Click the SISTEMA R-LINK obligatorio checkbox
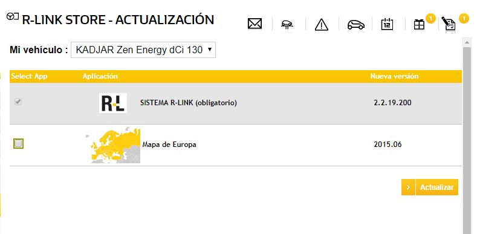Viewport: 477px width, 234px height. 18,102
